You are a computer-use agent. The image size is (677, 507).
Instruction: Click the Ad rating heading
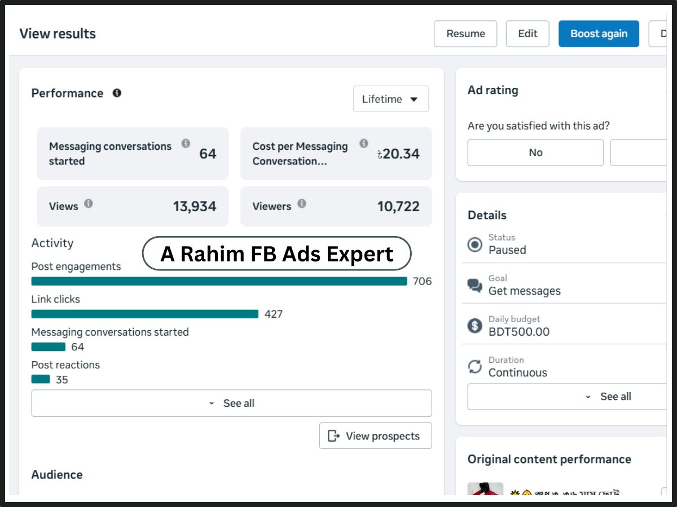click(493, 90)
